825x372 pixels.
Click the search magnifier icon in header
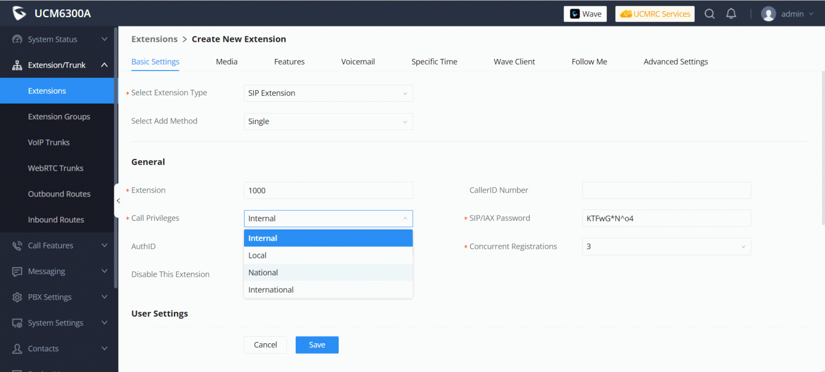click(709, 14)
